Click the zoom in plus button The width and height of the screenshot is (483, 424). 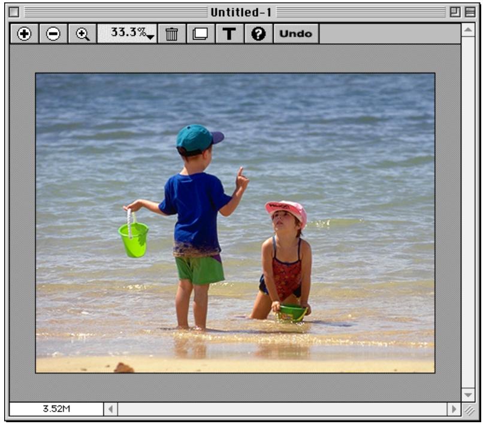[x=25, y=34]
